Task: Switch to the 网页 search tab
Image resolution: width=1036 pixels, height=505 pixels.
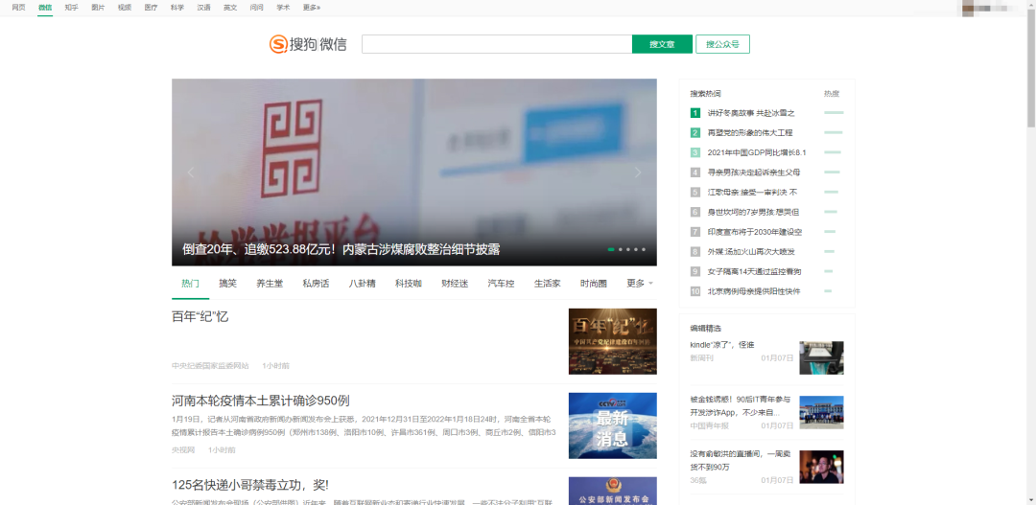Action: (x=18, y=8)
